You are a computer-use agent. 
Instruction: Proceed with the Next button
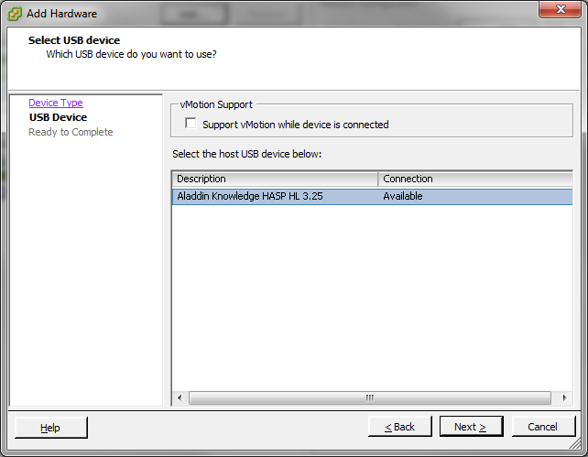(471, 427)
